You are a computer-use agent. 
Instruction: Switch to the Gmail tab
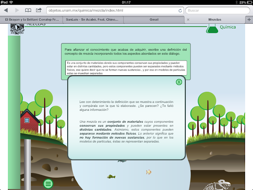(x=154, y=19)
